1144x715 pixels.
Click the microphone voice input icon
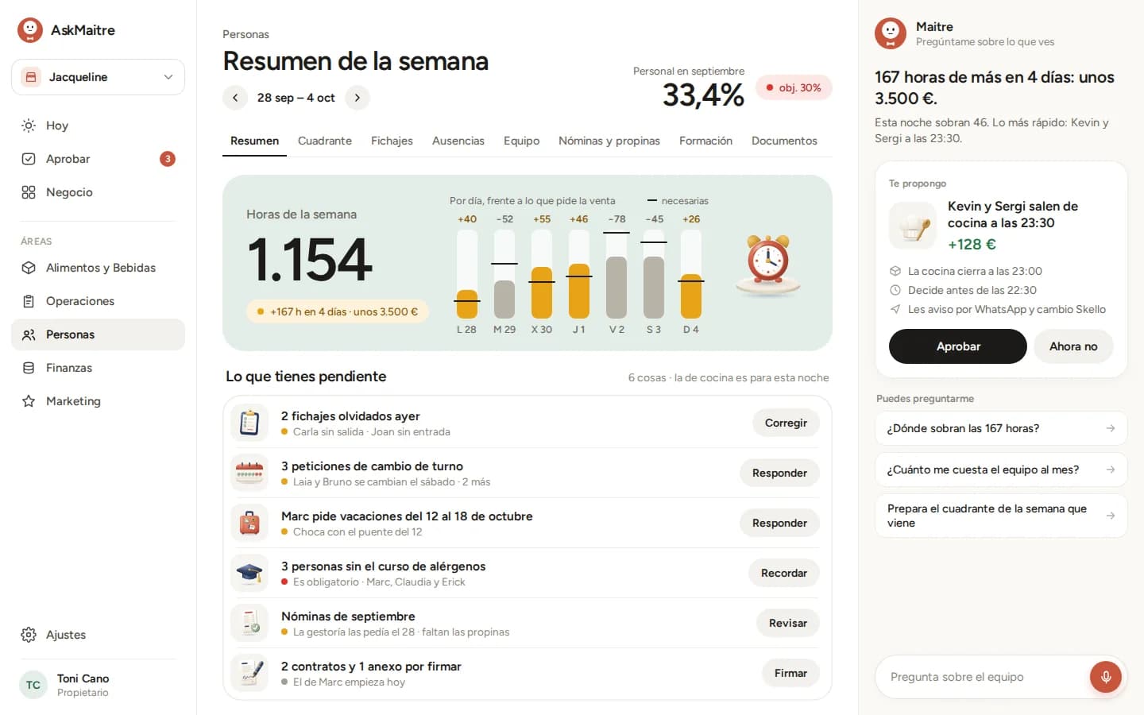pyautogui.click(x=1105, y=677)
